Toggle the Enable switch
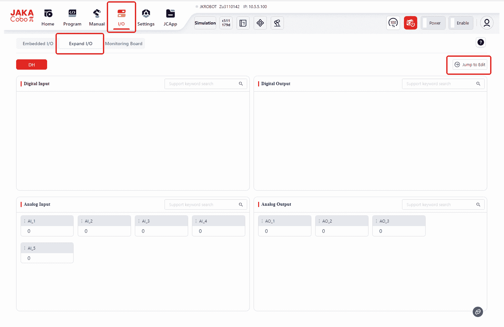 click(x=461, y=23)
